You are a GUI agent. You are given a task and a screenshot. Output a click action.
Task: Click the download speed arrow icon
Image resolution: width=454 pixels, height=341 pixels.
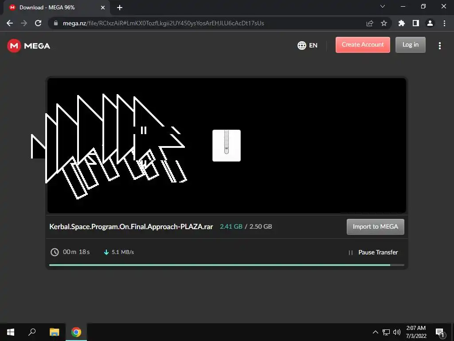coord(106,252)
